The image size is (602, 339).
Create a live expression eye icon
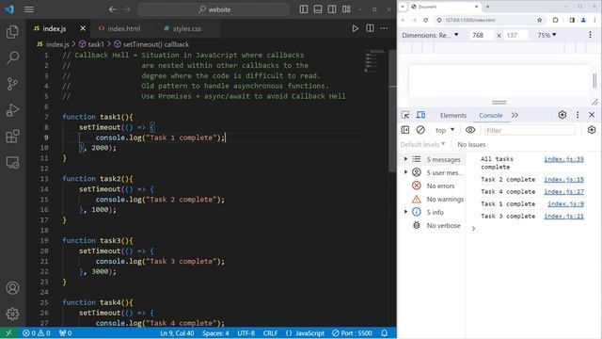(470, 130)
